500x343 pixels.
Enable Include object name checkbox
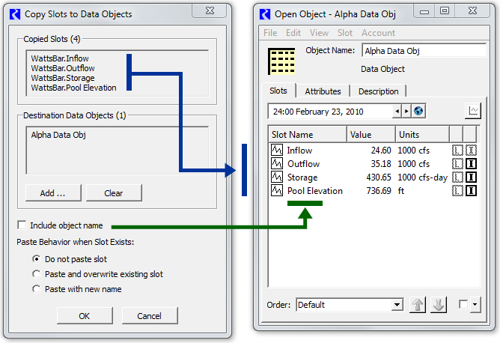[22, 225]
